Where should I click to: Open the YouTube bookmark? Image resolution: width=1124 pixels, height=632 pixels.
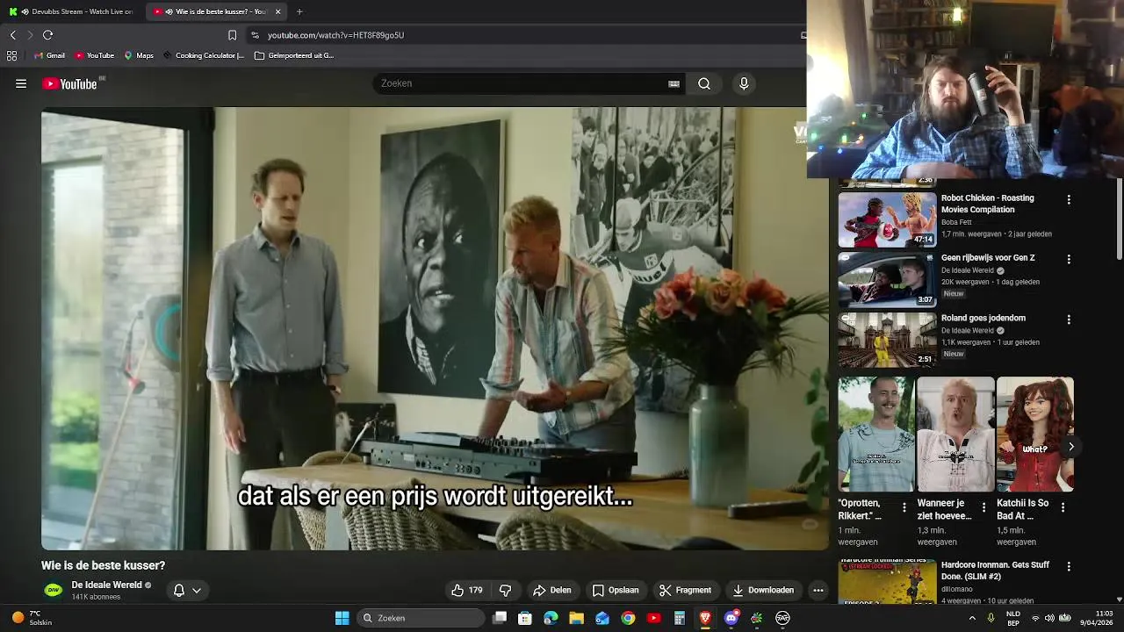[x=94, y=55]
